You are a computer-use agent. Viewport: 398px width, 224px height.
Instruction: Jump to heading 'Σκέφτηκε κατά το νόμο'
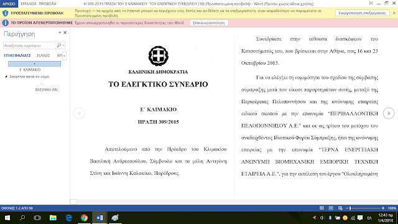29,77
